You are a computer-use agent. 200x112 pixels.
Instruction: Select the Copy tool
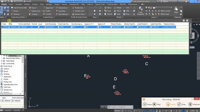coord(107,11)
